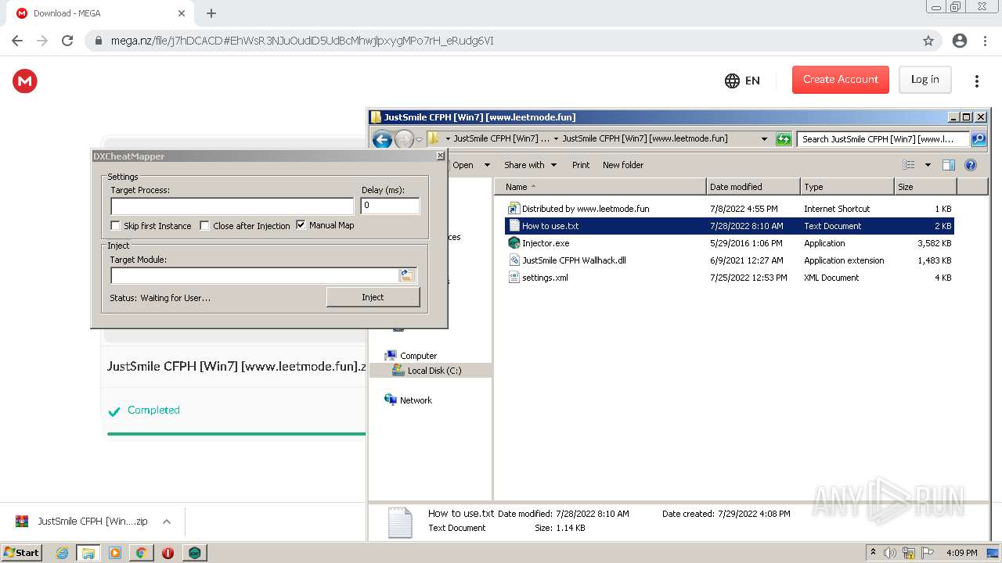Viewport: 1002px width, 563px height.
Task: Click the Explorer search magnifier icon
Action: click(979, 139)
